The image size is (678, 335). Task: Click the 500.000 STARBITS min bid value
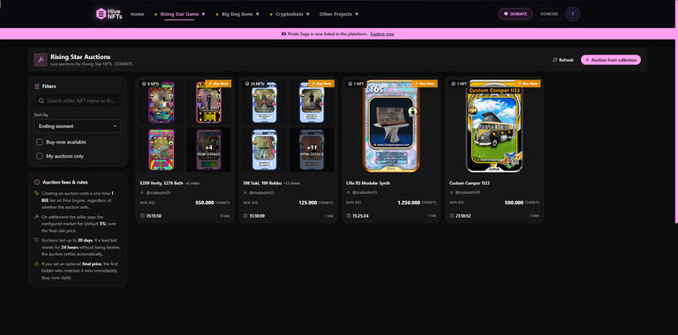pos(522,203)
